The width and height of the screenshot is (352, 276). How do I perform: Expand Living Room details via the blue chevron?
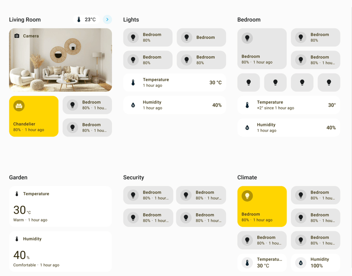(107, 19)
